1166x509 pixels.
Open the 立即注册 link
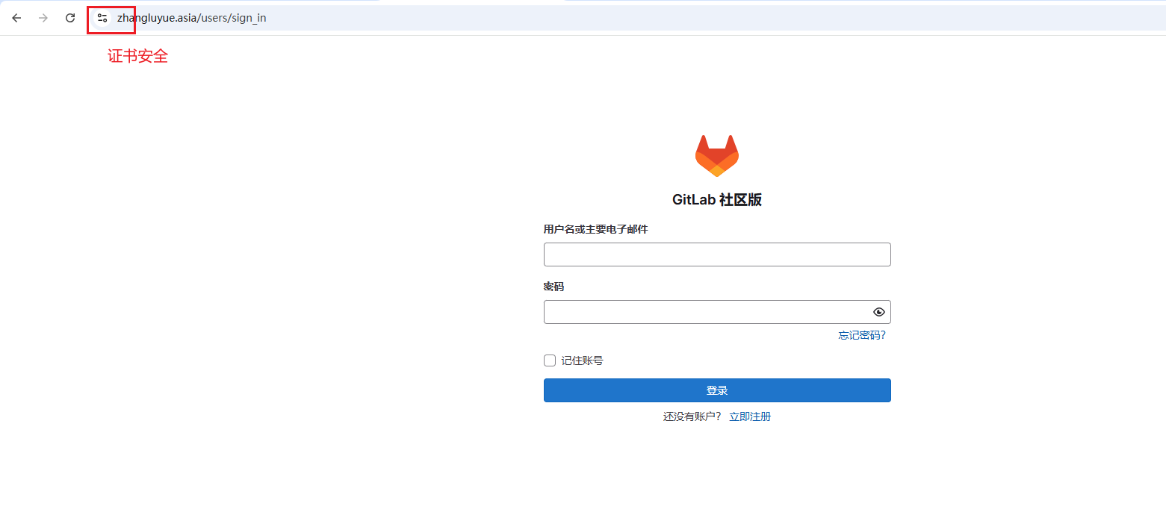coord(750,416)
